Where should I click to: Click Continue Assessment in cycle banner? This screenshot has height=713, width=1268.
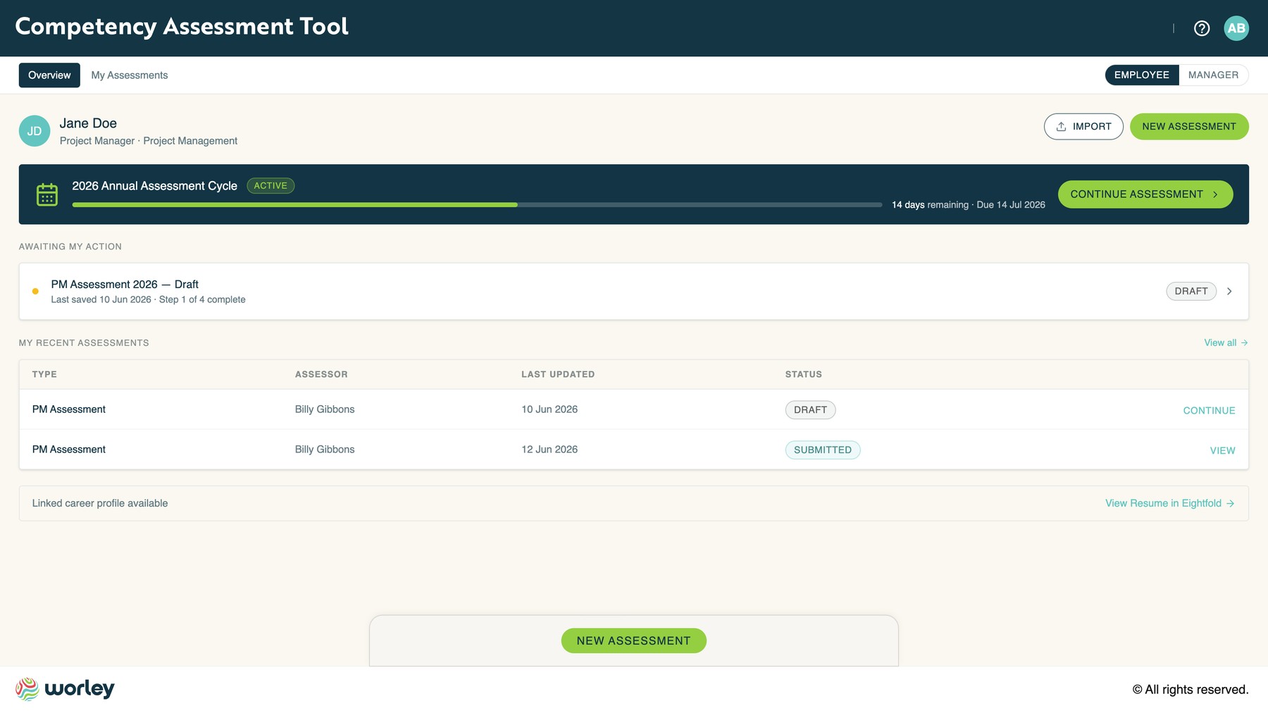[1145, 194]
